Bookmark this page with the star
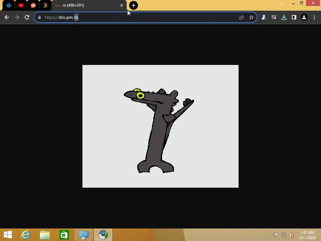Screen dimensions: 321x241 tap(251, 18)
